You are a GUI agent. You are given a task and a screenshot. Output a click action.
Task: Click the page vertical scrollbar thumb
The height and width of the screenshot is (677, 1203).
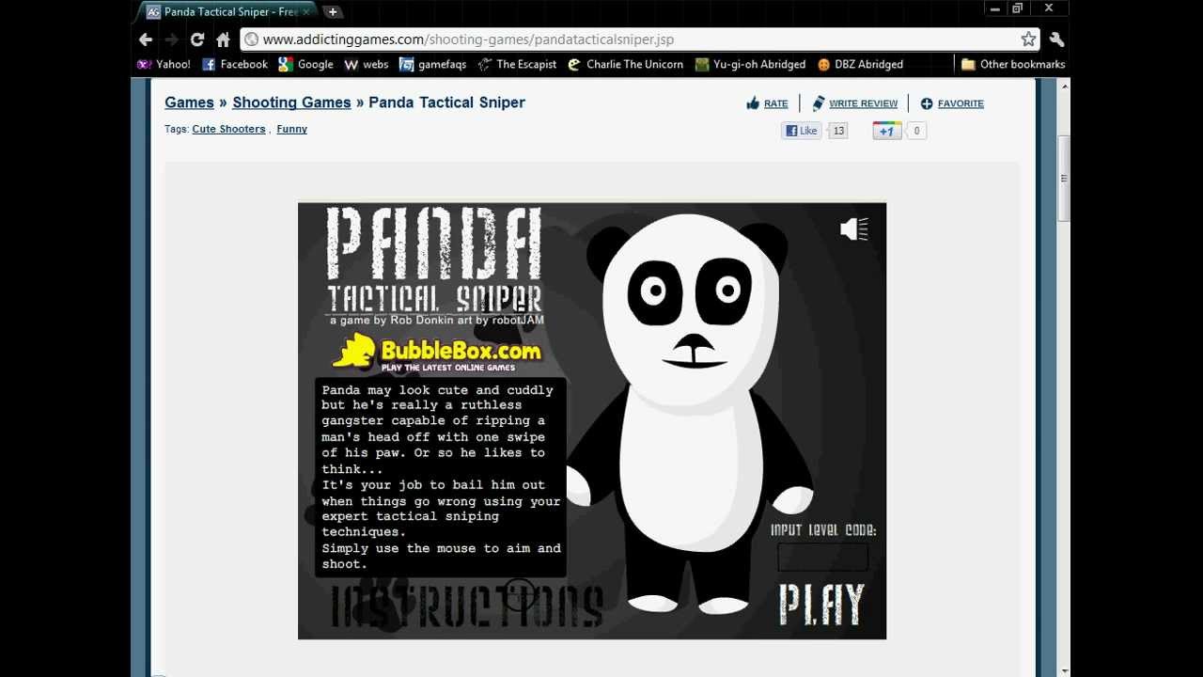pos(1064,179)
